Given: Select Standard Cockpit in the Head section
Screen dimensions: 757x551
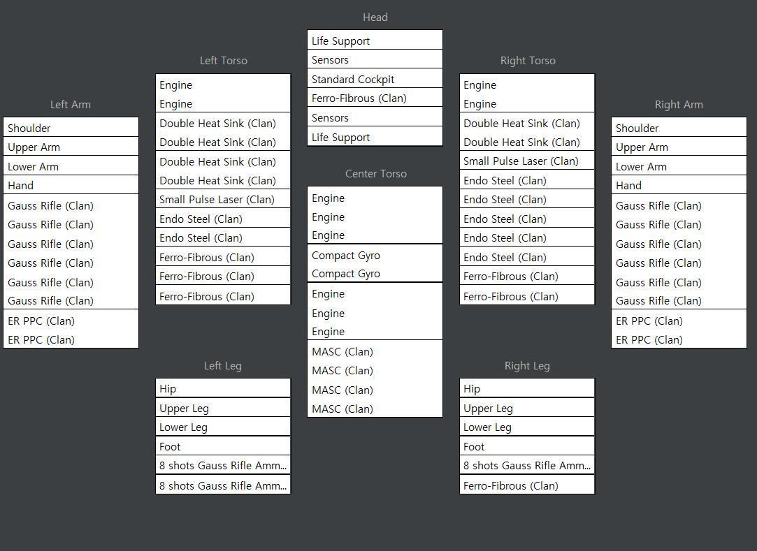Looking at the screenshot, I should point(375,79).
